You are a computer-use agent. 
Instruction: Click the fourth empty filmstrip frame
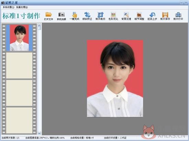point(19,121)
